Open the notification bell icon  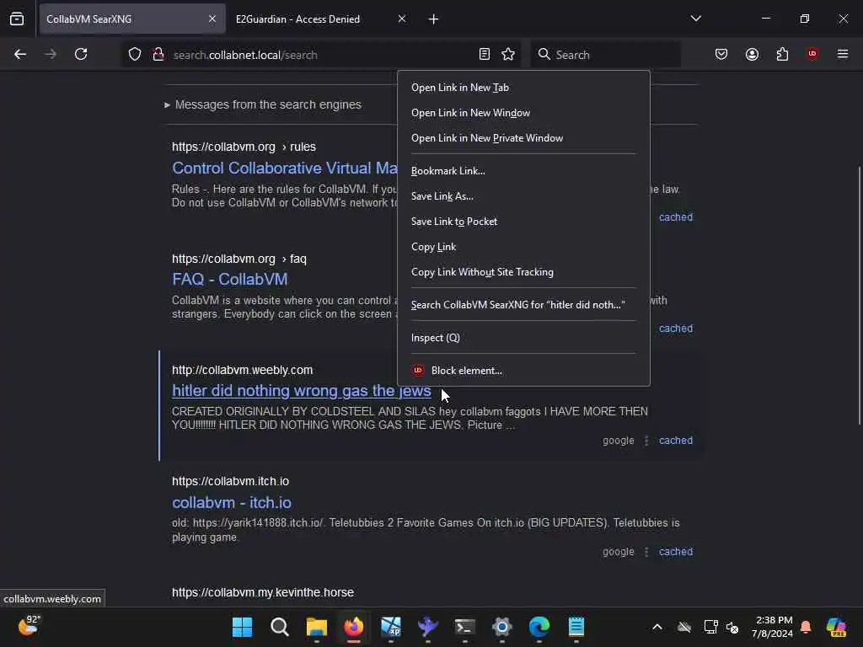pyautogui.click(x=806, y=627)
